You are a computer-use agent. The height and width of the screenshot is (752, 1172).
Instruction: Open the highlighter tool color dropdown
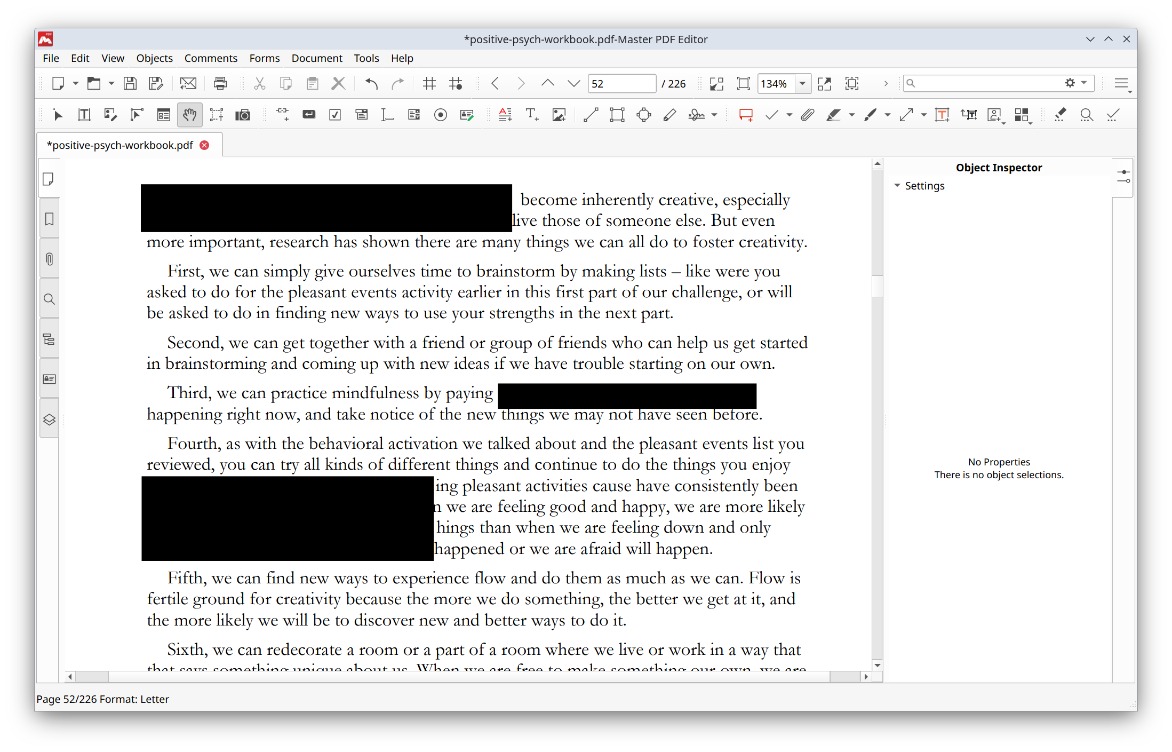point(851,115)
